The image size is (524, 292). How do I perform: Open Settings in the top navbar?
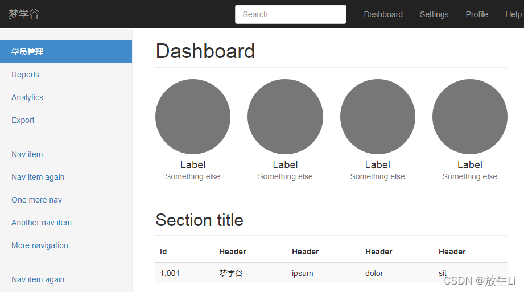click(434, 14)
